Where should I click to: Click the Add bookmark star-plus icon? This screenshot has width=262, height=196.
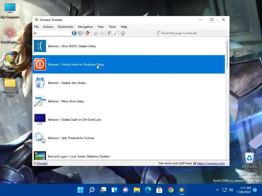96,33
